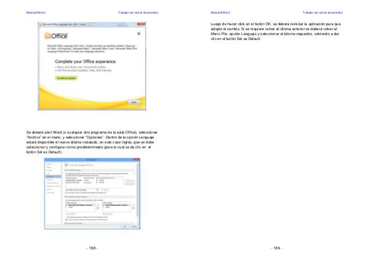Click the Close button in the installer dialog
This screenshot has width=369, height=261.
click(133, 102)
